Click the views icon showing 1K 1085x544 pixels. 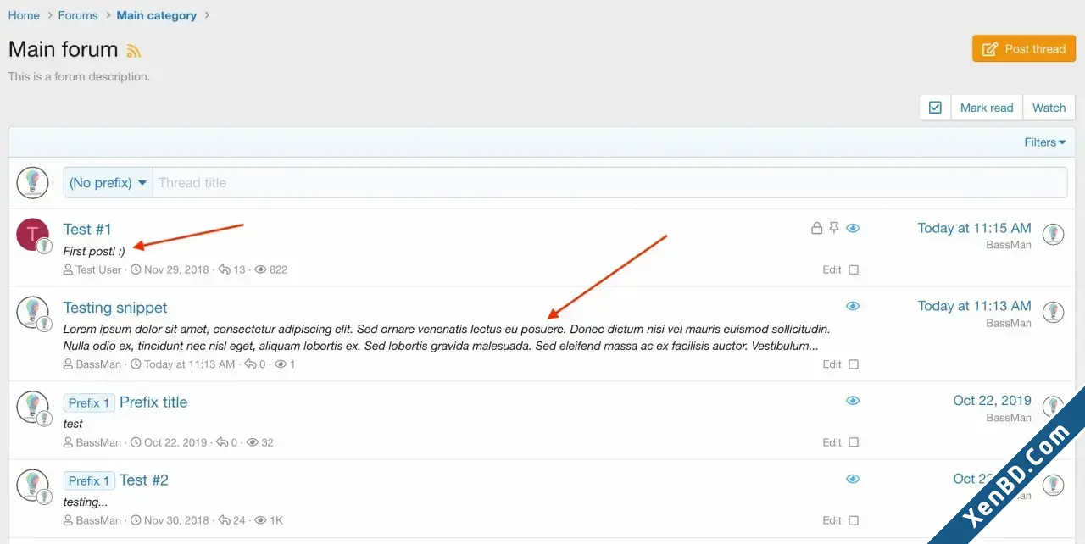[261, 520]
